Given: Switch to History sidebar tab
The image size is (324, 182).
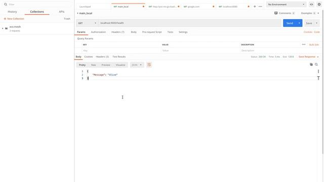Looking at the screenshot, I should [12, 12].
